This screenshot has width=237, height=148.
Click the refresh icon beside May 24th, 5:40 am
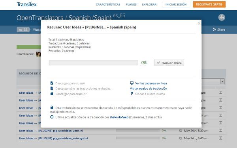point(181,138)
